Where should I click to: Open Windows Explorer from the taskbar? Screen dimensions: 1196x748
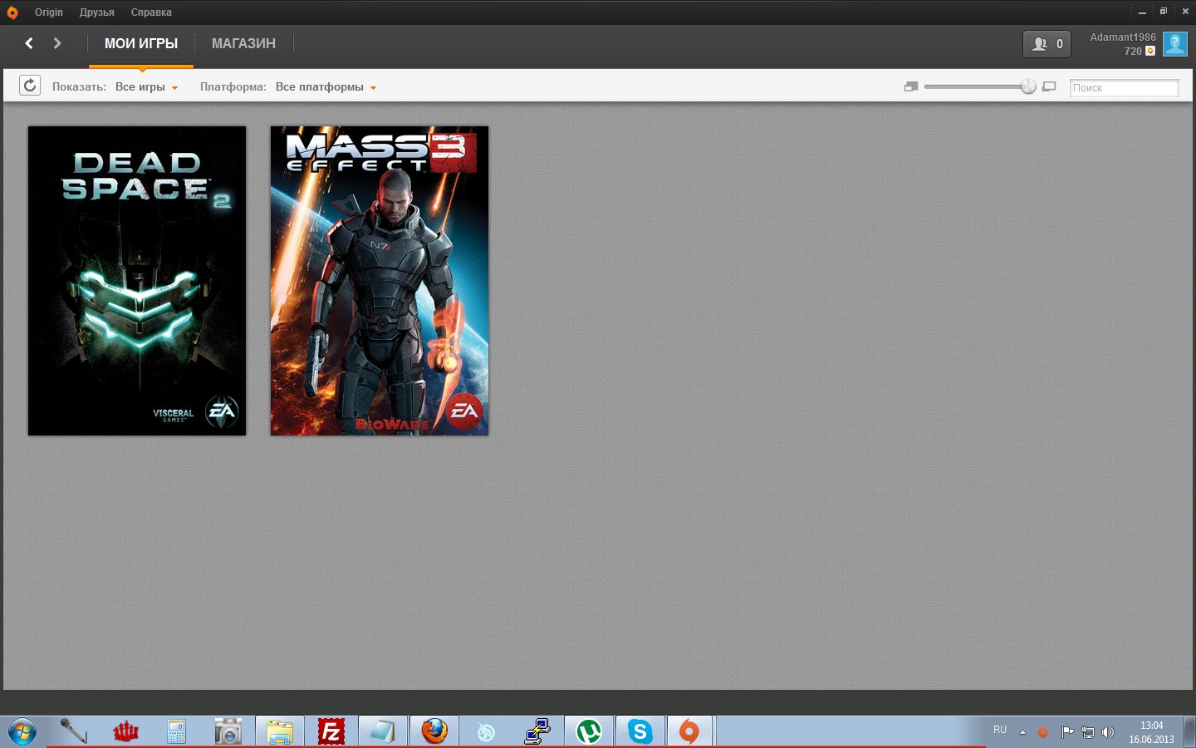click(x=280, y=731)
